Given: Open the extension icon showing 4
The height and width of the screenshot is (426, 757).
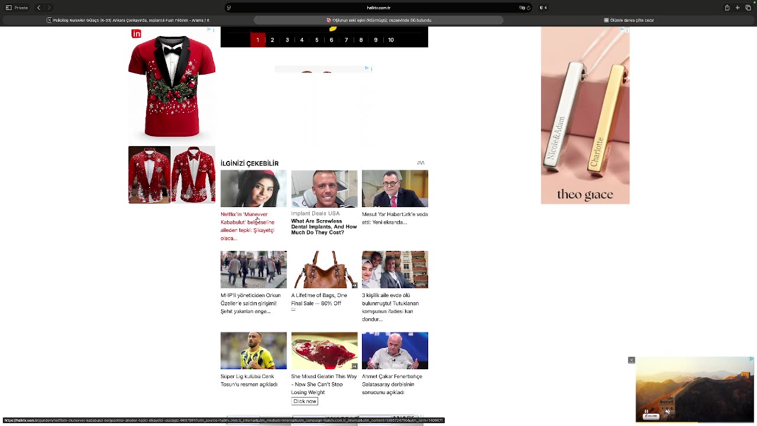Looking at the screenshot, I should point(543,8).
